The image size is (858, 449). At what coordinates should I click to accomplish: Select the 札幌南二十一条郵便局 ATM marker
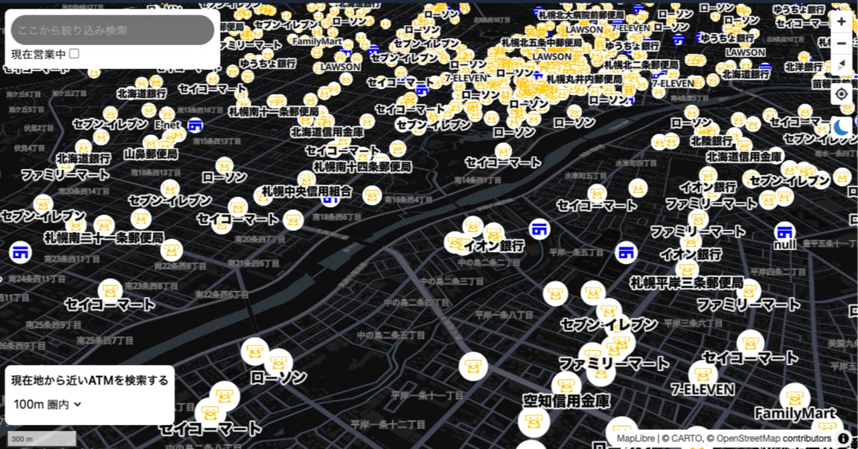point(103,225)
